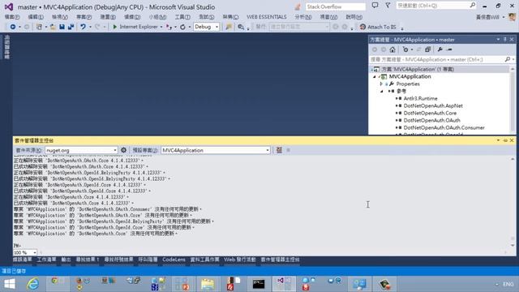
Task: Click the Quick Launch search box
Action: tap(436, 6)
